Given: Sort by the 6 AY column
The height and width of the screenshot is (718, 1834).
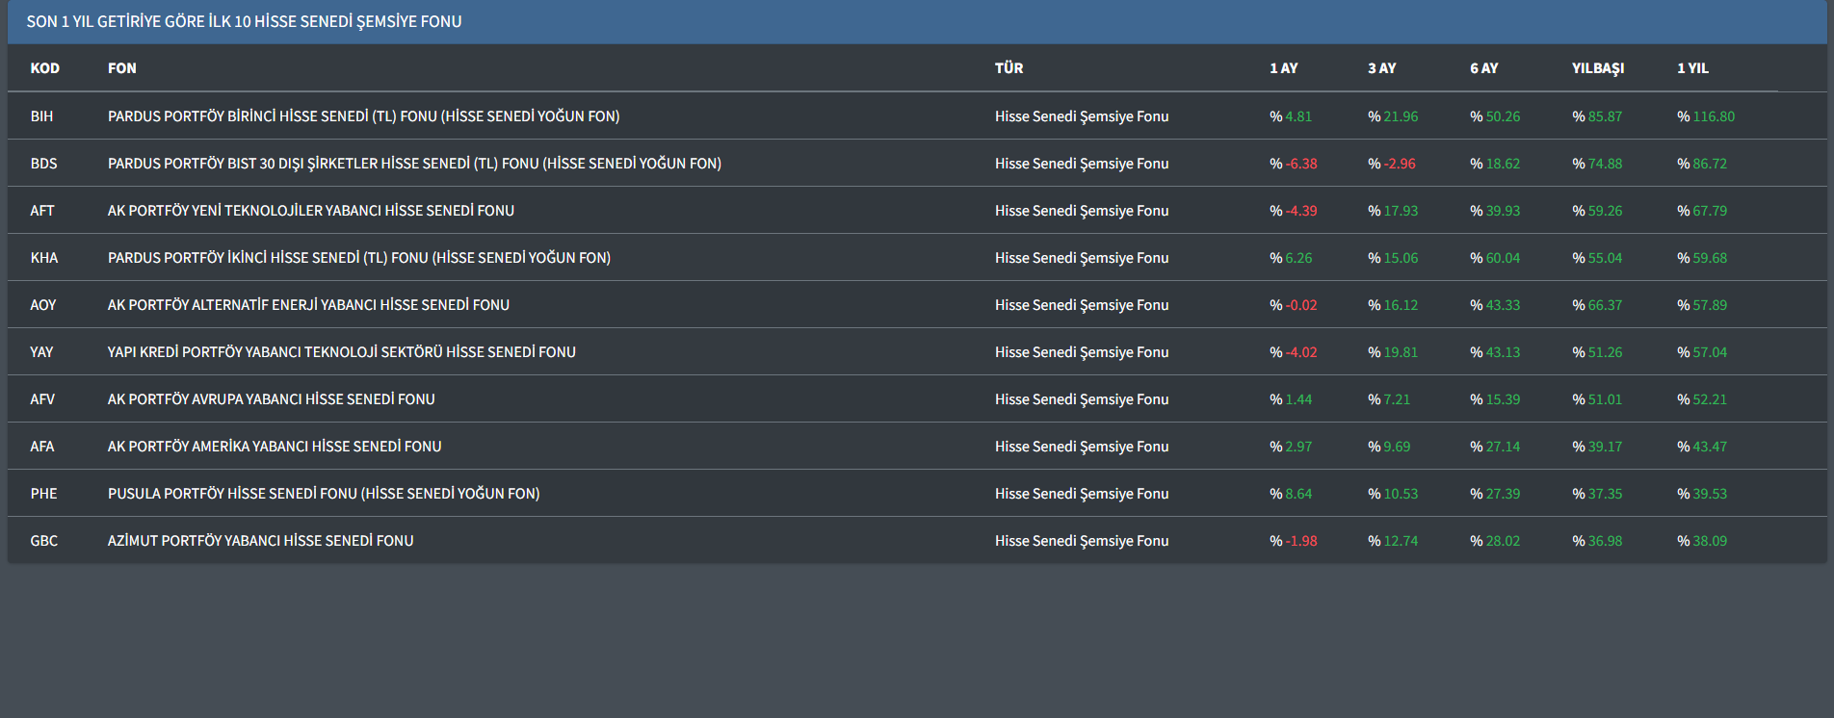Looking at the screenshot, I should pyautogui.click(x=1483, y=68).
